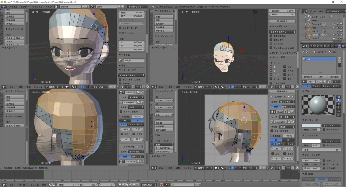Open クックトランス specular shader dropdown

click(x=332, y=141)
